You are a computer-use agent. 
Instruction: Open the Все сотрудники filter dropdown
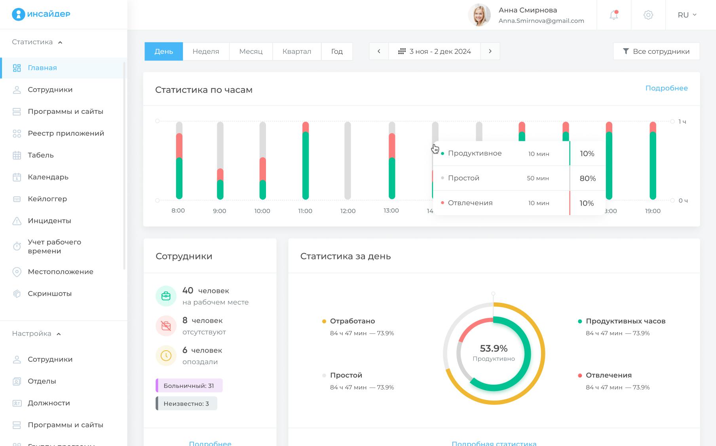656,51
